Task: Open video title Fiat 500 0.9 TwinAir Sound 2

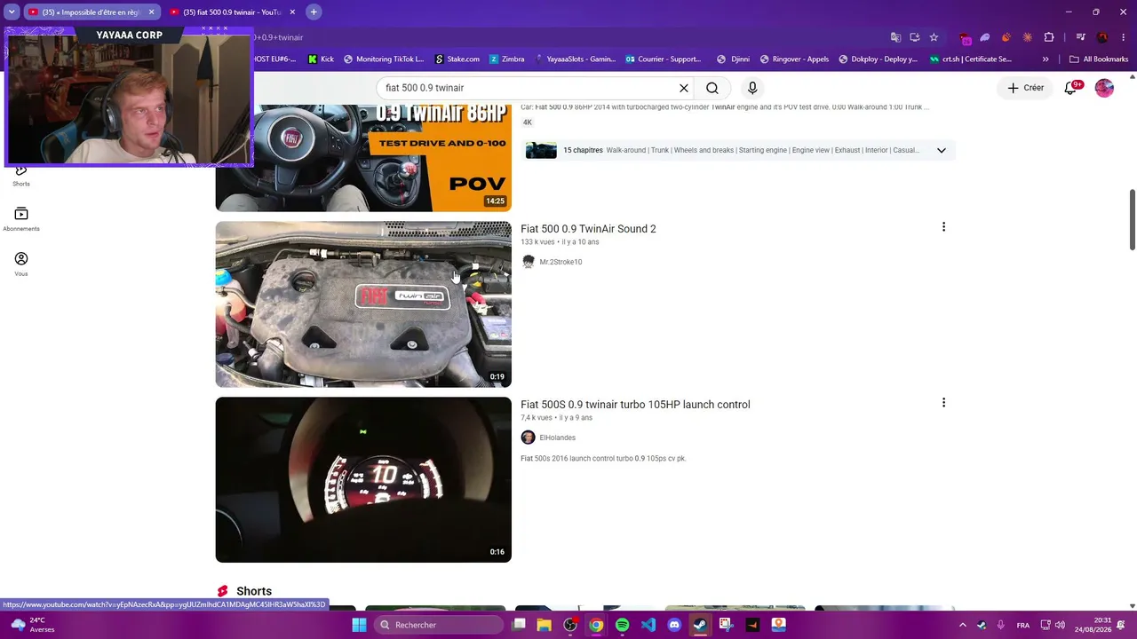Action: [x=588, y=229]
